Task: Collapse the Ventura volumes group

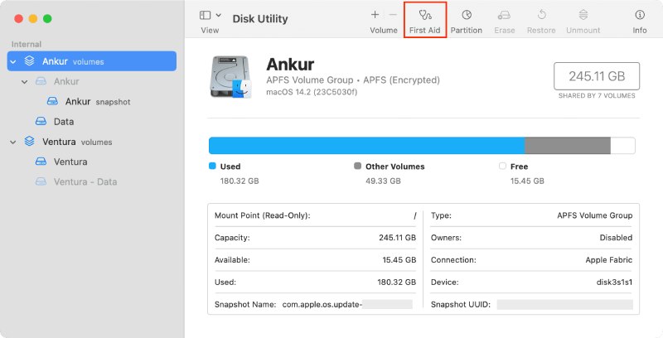Action: [14, 142]
